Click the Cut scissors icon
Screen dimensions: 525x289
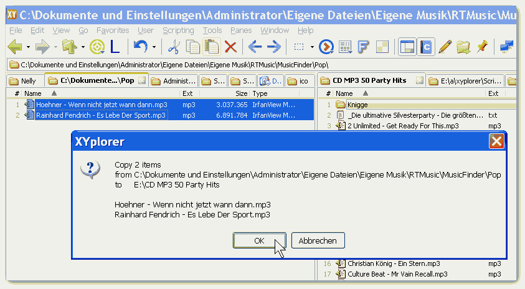point(174,47)
